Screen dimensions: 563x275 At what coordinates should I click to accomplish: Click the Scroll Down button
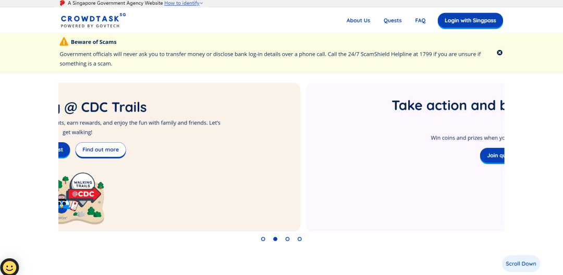(x=520, y=264)
